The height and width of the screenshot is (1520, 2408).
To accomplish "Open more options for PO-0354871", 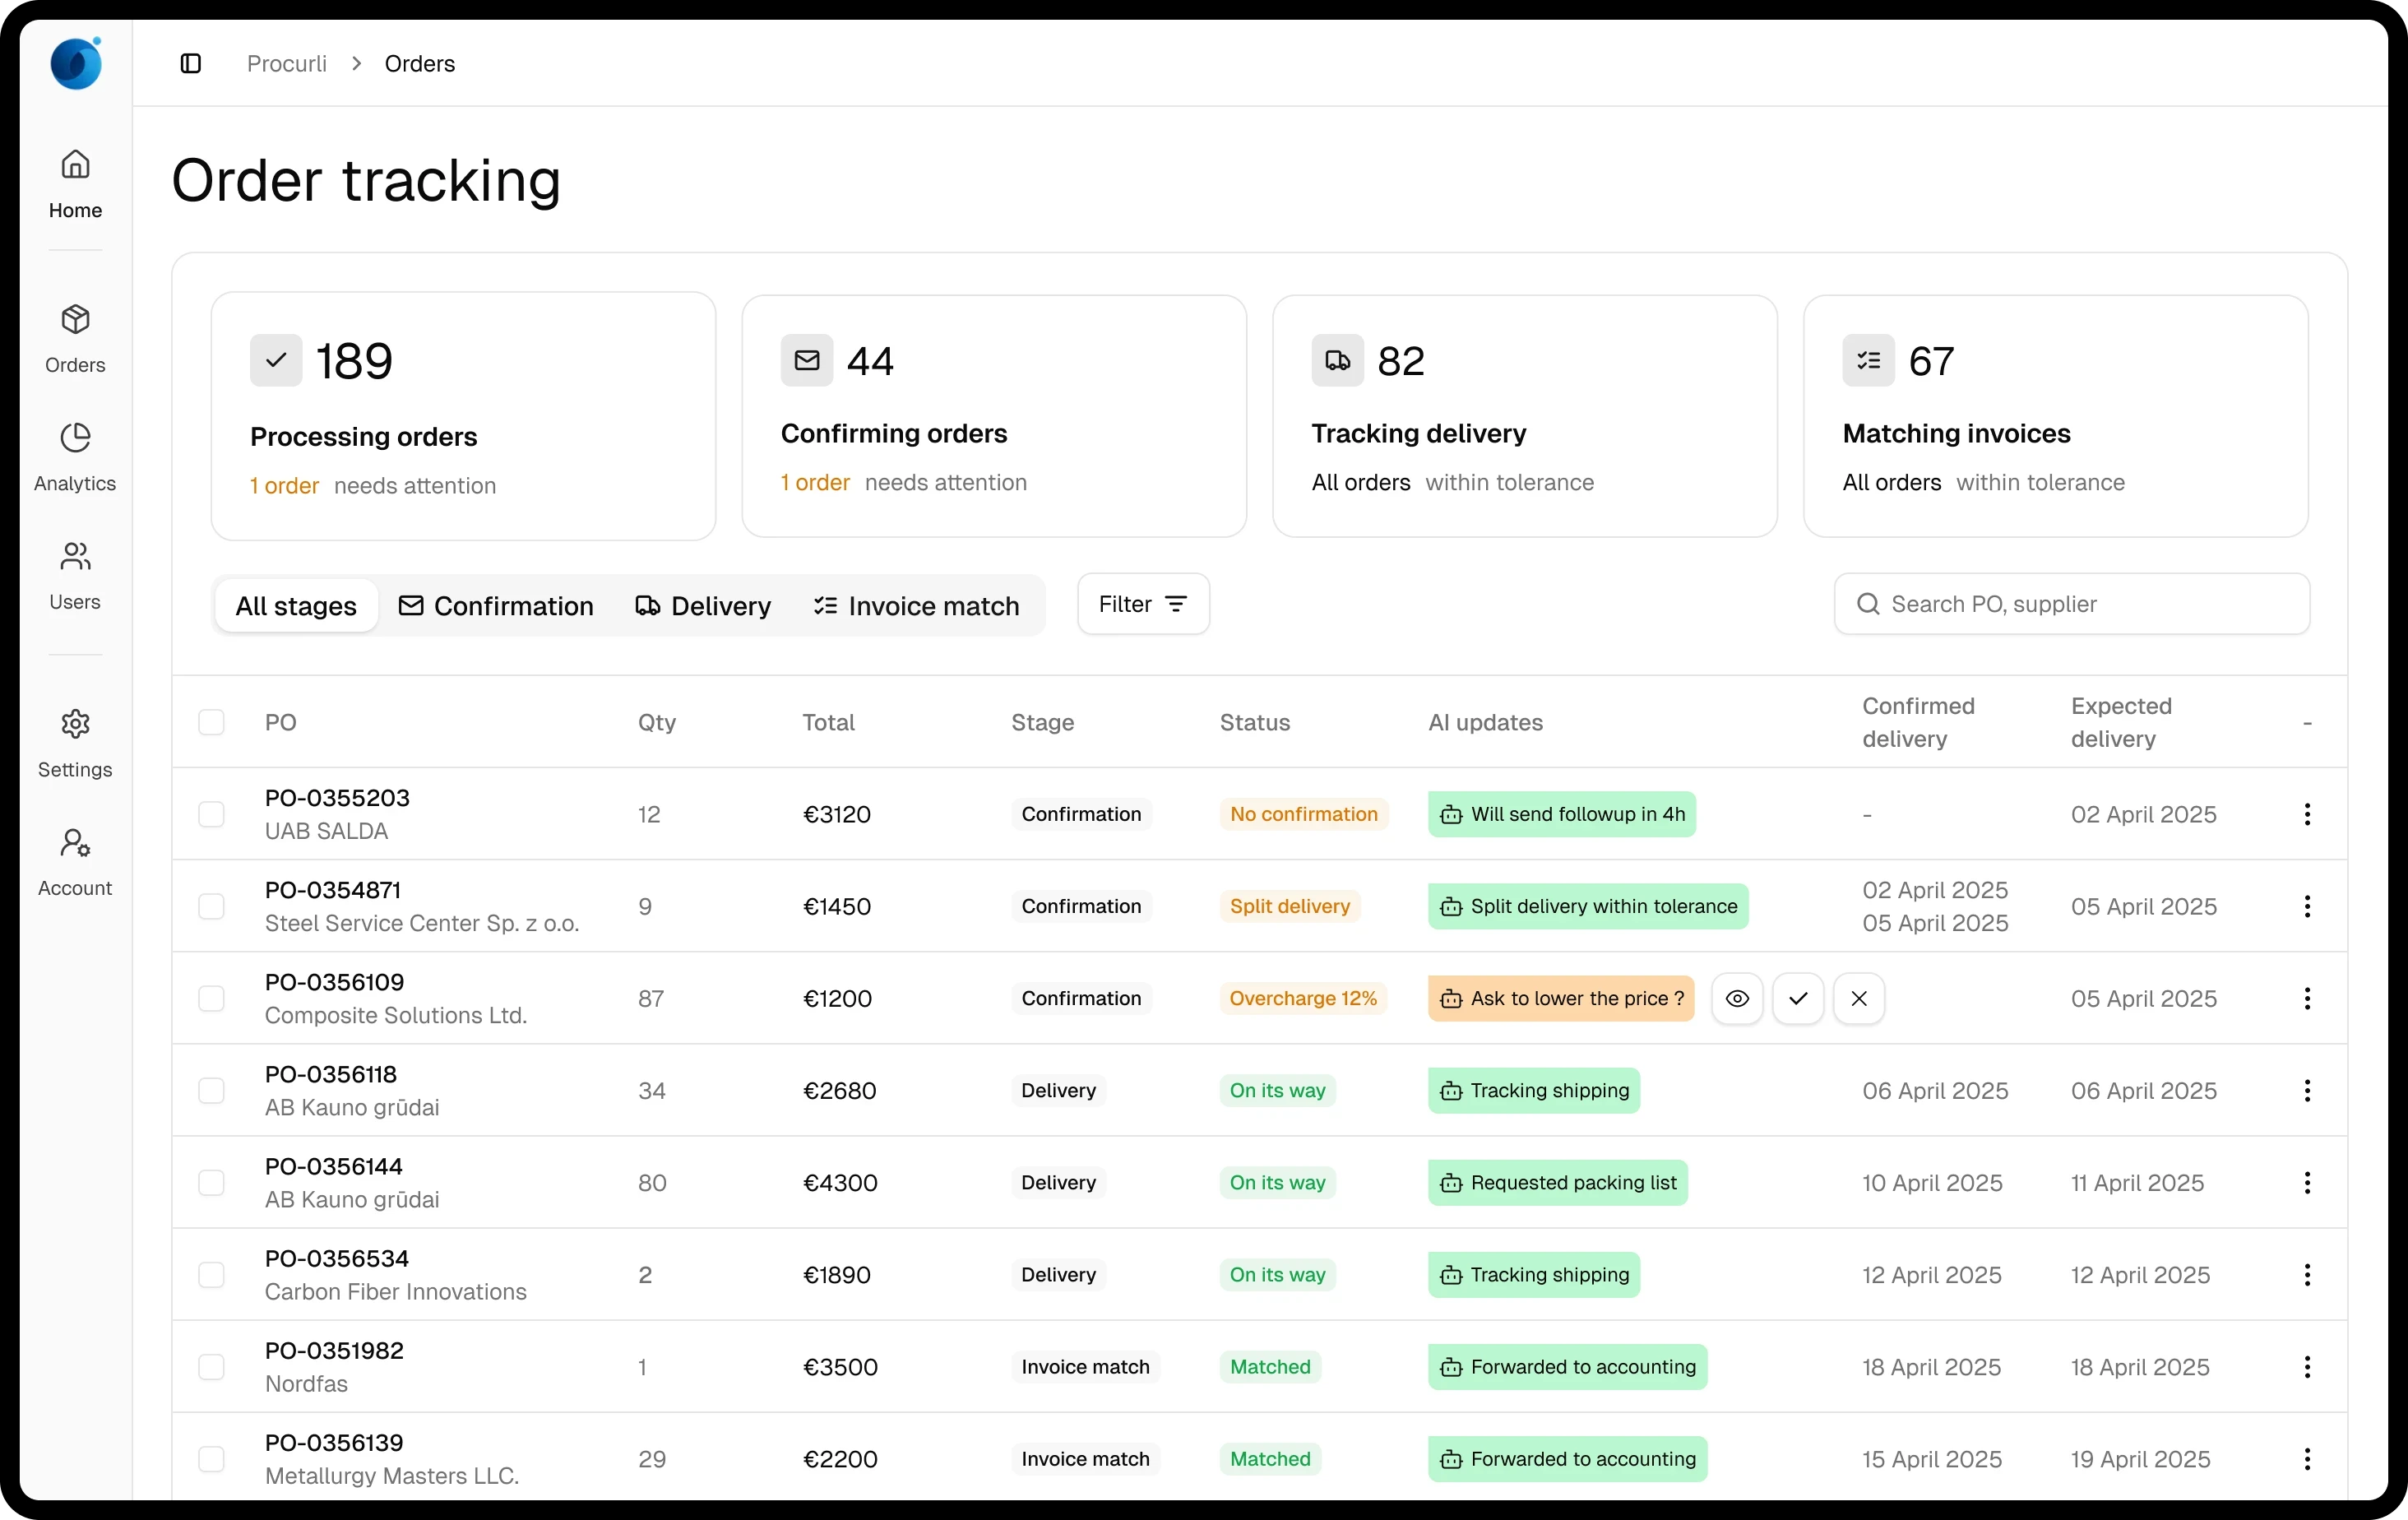I will [x=2307, y=906].
